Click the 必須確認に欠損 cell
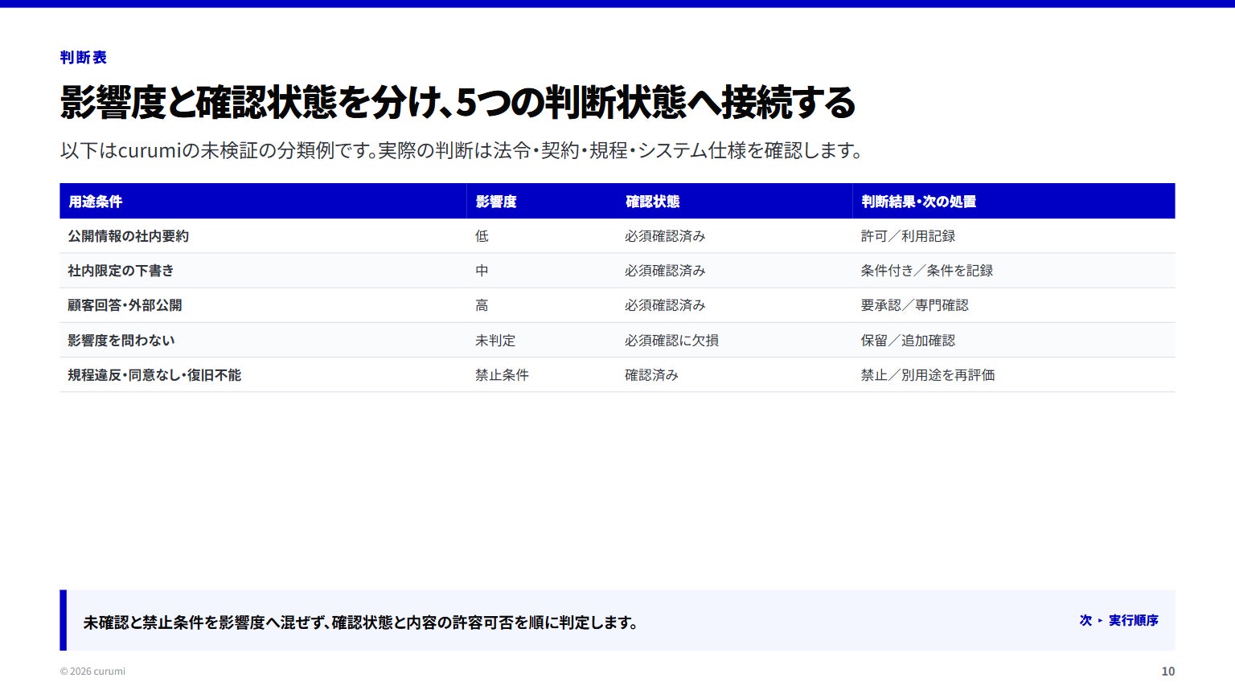This screenshot has height=694, width=1235. pos(671,341)
